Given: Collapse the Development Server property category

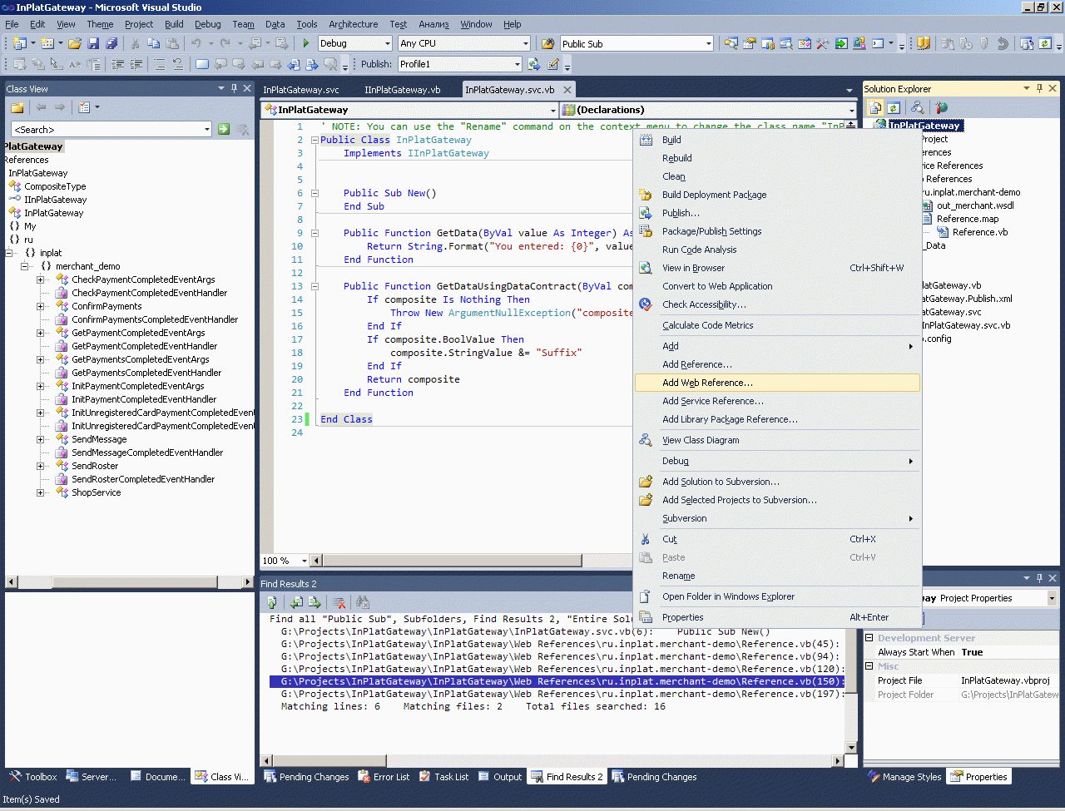Looking at the screenshot, I should point(869,638).
